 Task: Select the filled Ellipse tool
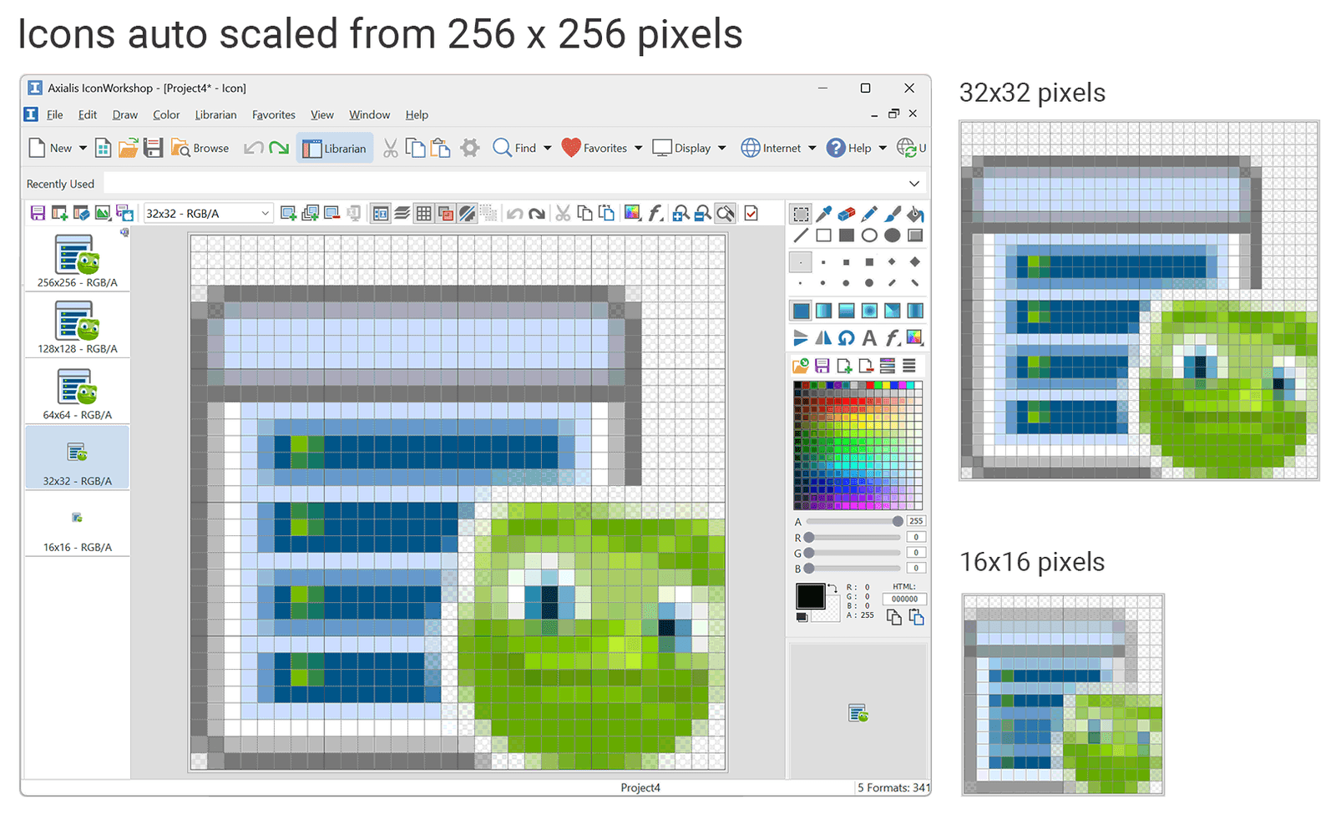pyautogui.click(x=893, y=235)
